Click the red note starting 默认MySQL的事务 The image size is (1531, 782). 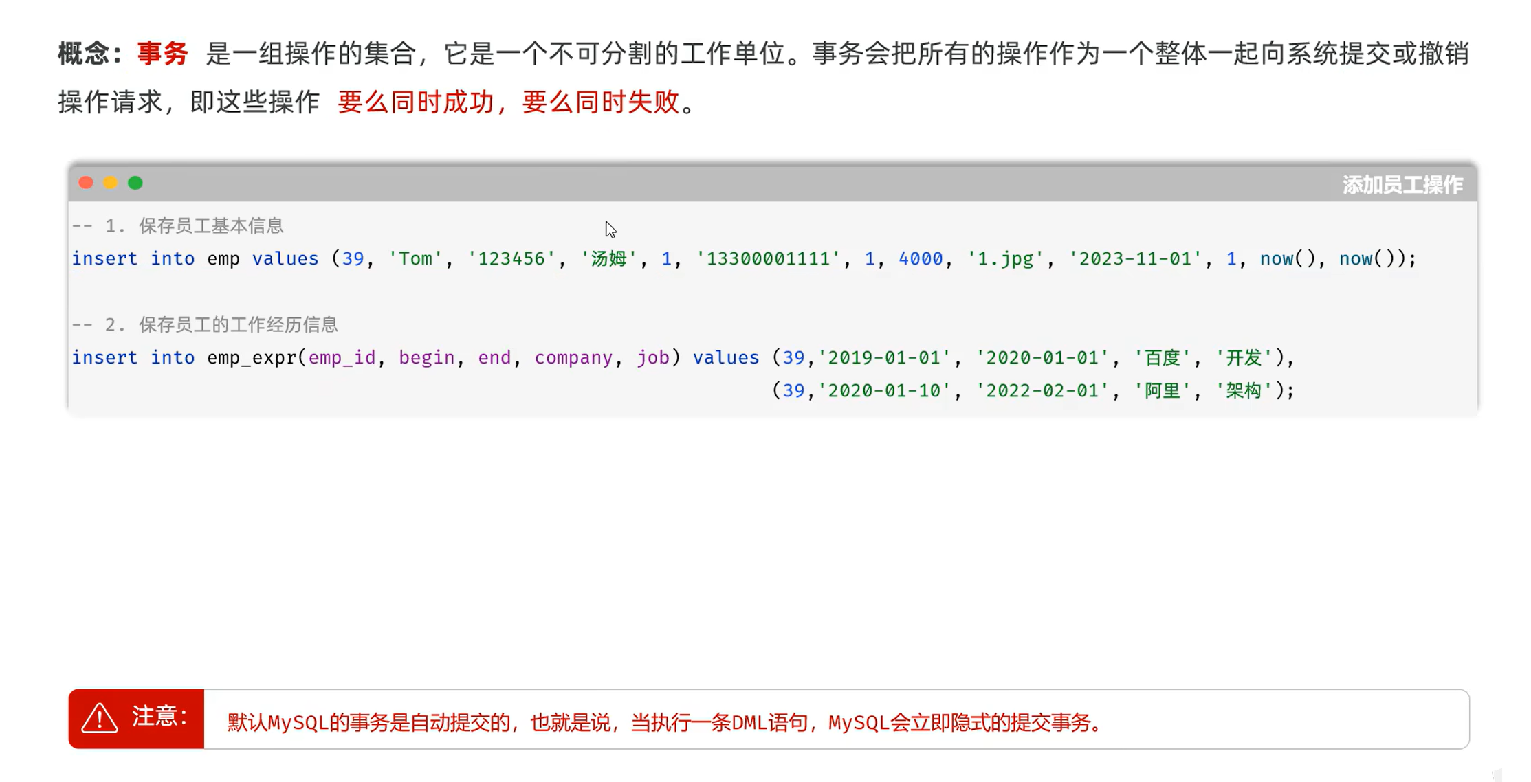tap(665, 722)
